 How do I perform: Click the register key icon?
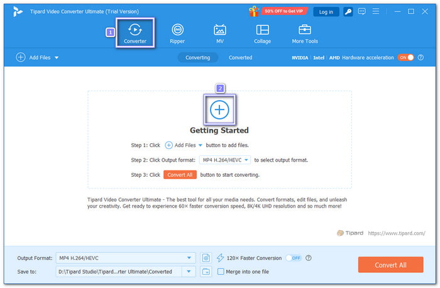(x=348, y=11)
